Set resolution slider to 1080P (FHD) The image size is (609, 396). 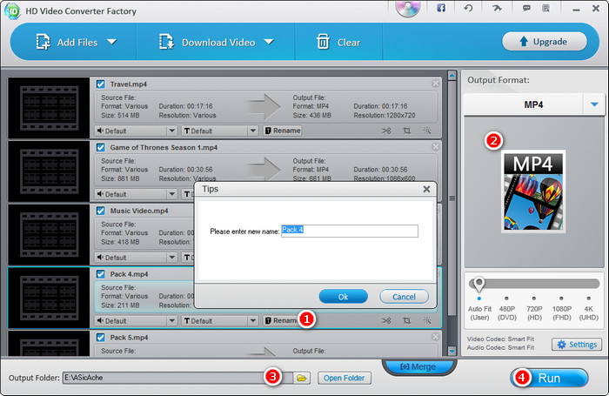[561, 299]
